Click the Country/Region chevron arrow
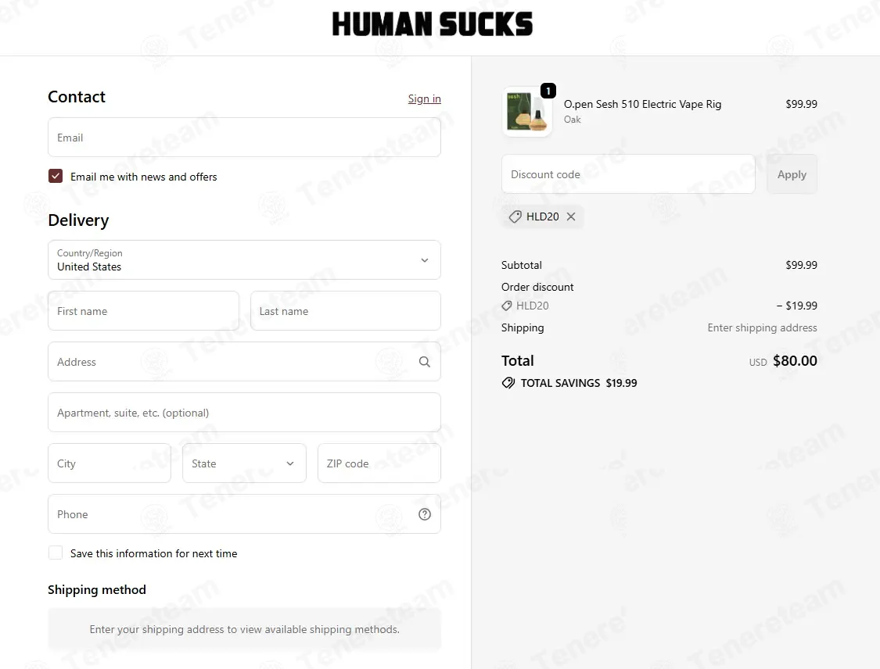This screenshot has height=669, width=880. coord(424,260)
